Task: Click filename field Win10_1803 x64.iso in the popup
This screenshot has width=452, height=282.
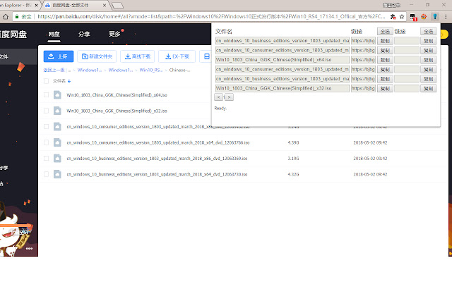Action: (282, 60)
